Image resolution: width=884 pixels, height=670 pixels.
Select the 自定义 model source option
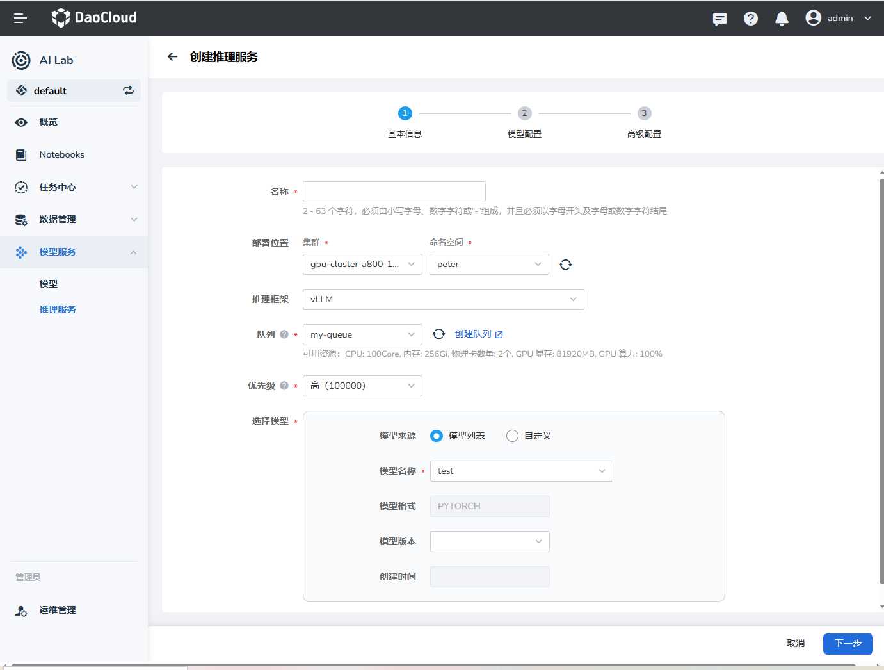click(512, 436)
